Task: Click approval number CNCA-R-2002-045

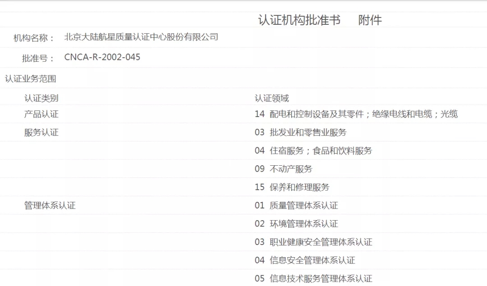Action: click(x=102, y=57)
